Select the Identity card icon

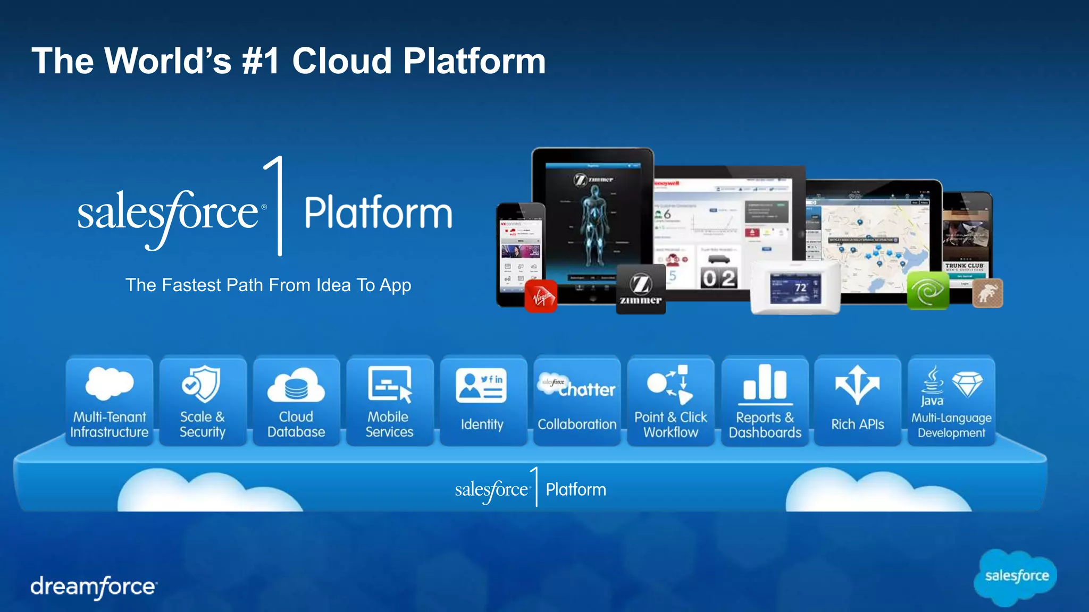(481, 386)
